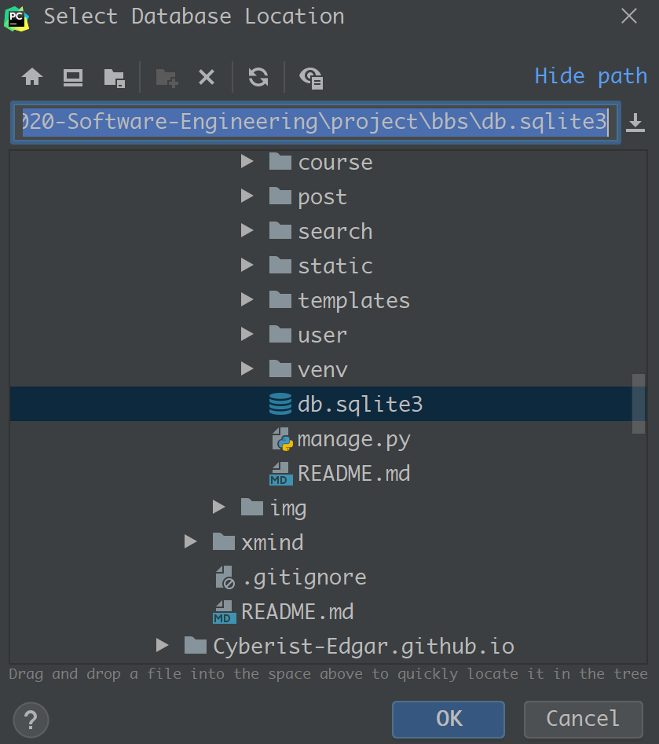
Task: Delete selected item using the X toolbar icon
Action: click(x=207, y=76)
